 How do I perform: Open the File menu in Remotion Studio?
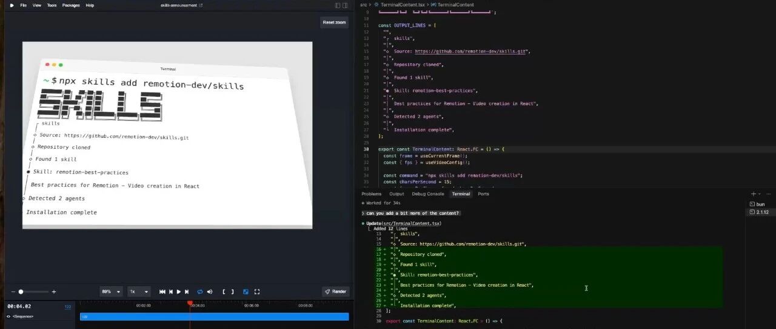[x=24, y=5]
